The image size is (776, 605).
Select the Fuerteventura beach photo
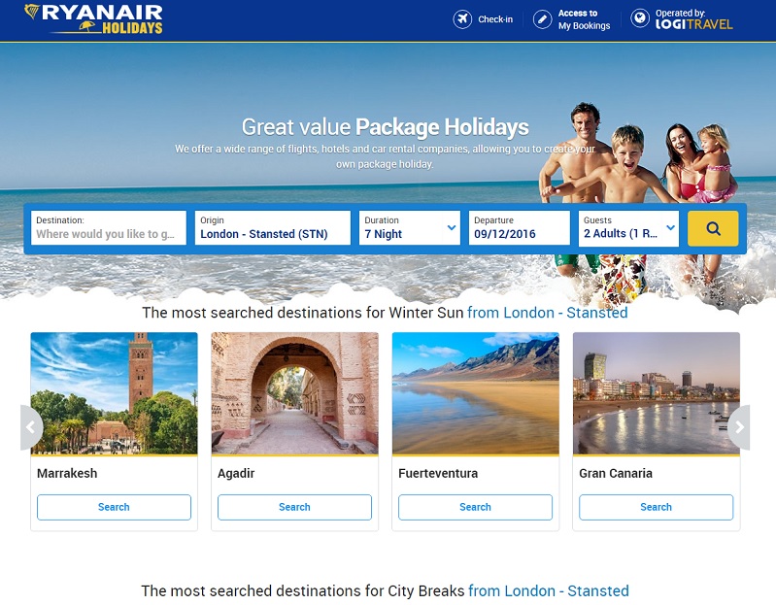coord(476,393)
